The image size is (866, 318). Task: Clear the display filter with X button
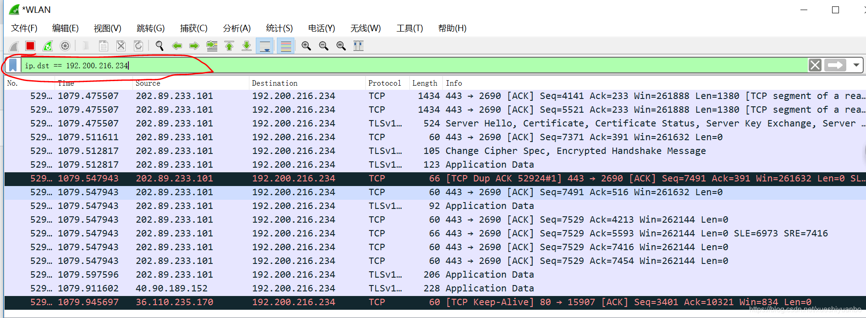click(815, 65)
